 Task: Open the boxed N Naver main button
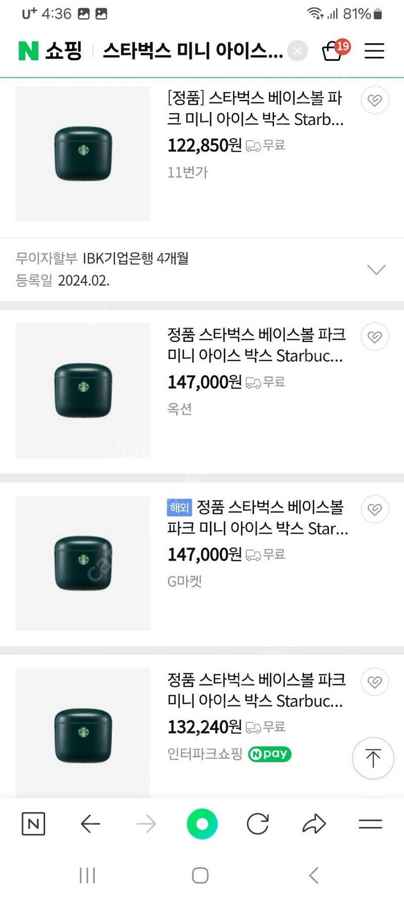[x=33, y=823]
